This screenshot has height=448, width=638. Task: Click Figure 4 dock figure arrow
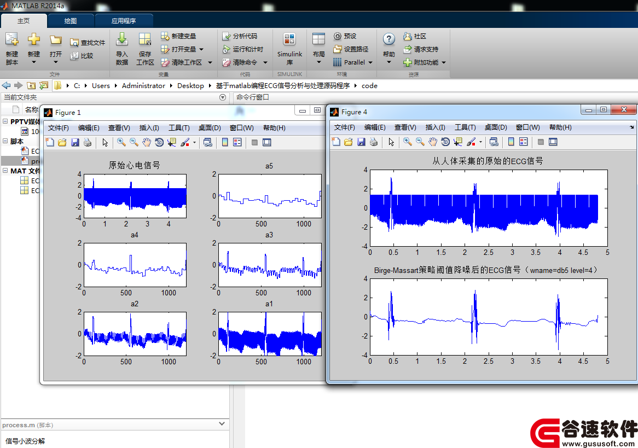click(x=631, y=127)
